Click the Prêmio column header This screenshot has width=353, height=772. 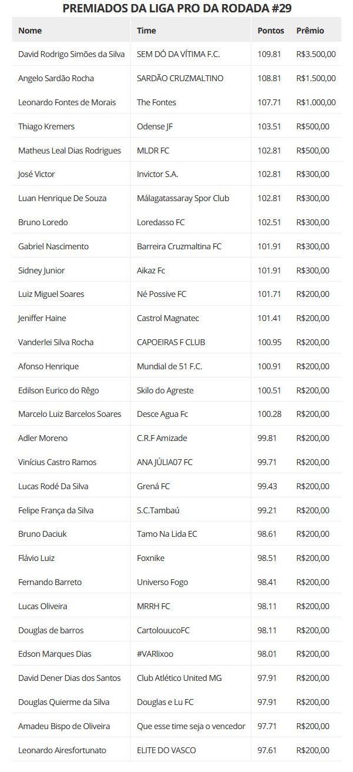310,31
